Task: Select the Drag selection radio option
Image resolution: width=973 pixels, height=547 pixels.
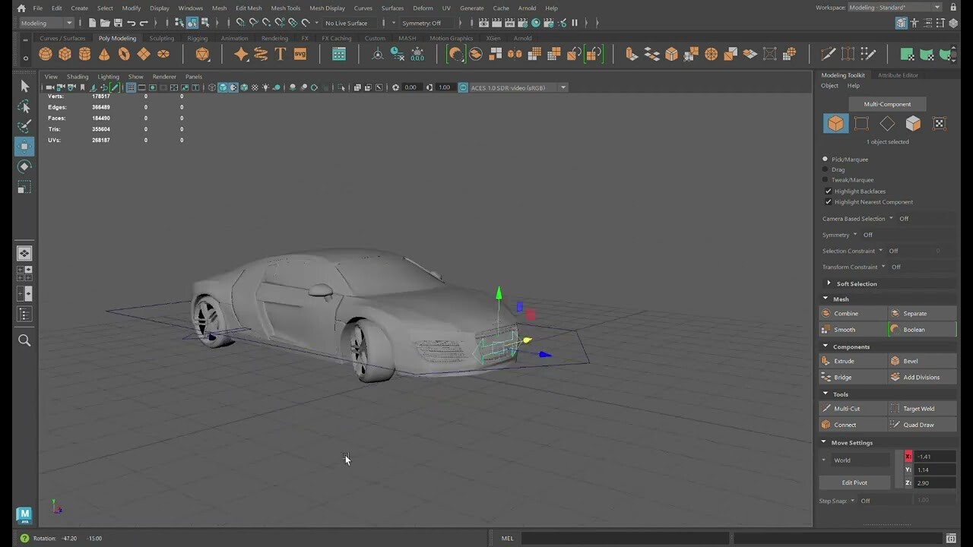Action: click(x=826, y=169)
